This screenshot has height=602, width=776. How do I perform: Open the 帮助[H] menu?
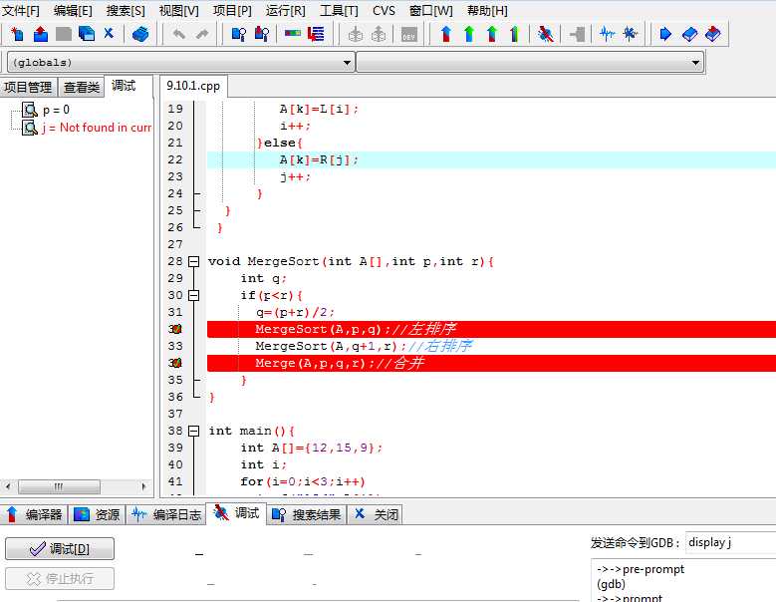click(487, 10)
